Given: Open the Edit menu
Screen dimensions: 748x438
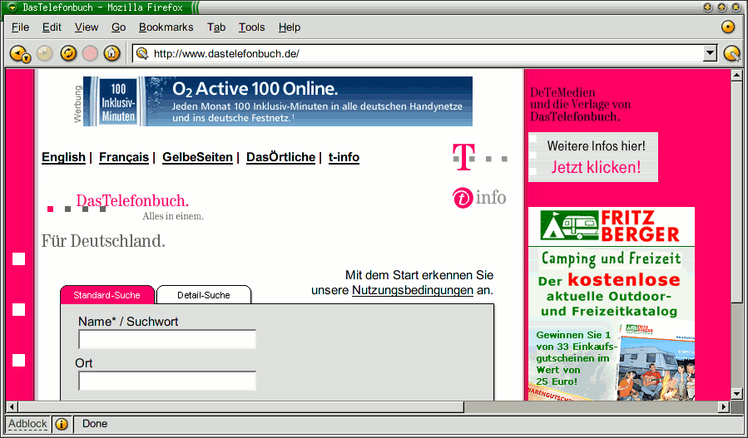Looking at the screenshot, I should tap(52, 27).
